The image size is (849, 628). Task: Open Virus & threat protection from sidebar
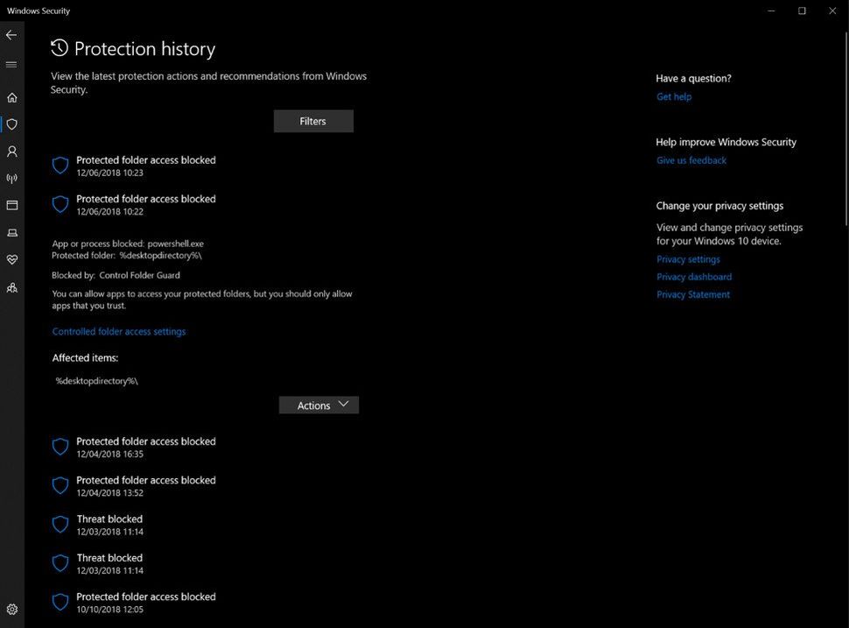click(11, 123)
